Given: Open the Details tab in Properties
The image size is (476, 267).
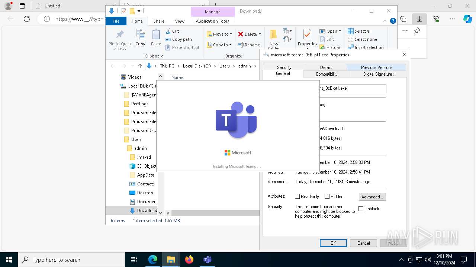Looking at the screenshot, I should pyautogui.click(x=326, y=67).
